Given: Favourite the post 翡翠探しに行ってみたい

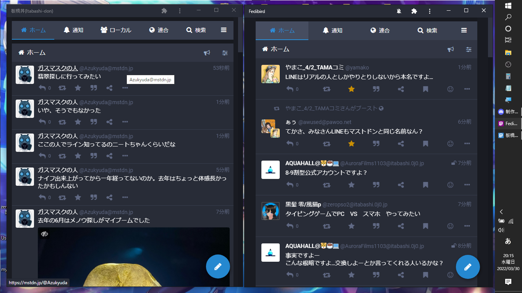Looking at the screenshot, I should coord(78,88).
